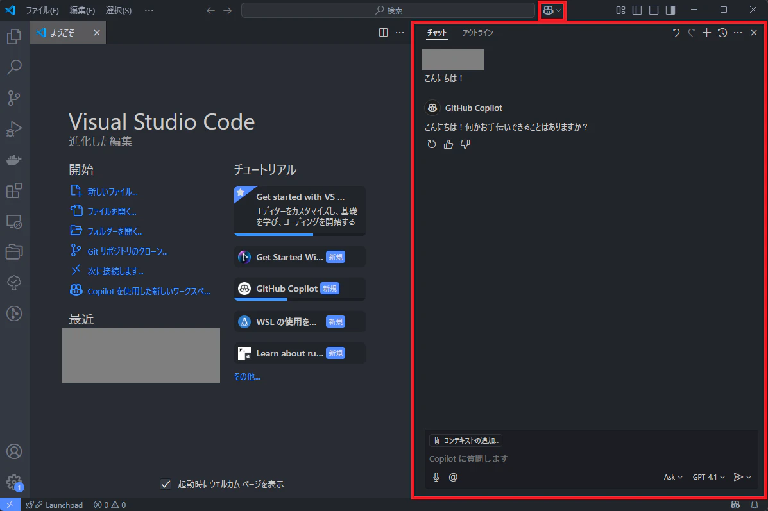Click Copilot status icon in status bar
Image resolution: width=768 pixels, height=511 pixels.
click(735, 505)
